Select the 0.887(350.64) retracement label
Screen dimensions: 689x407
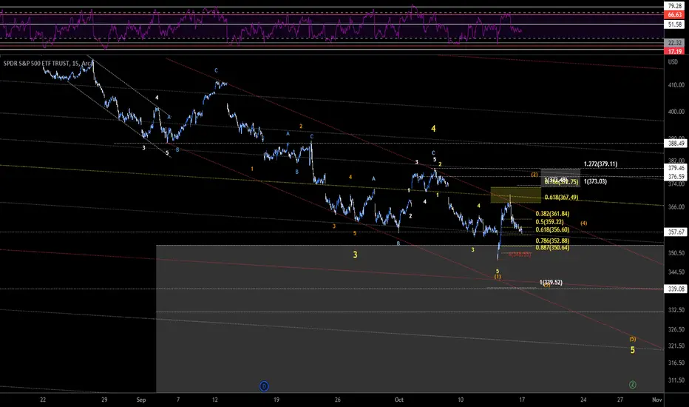click(x=552, y=248)
